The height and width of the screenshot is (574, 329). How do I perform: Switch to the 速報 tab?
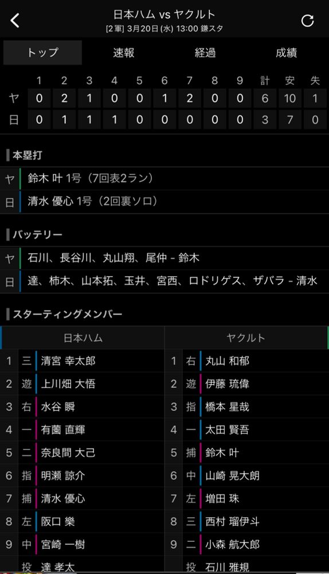click(124, 53)
